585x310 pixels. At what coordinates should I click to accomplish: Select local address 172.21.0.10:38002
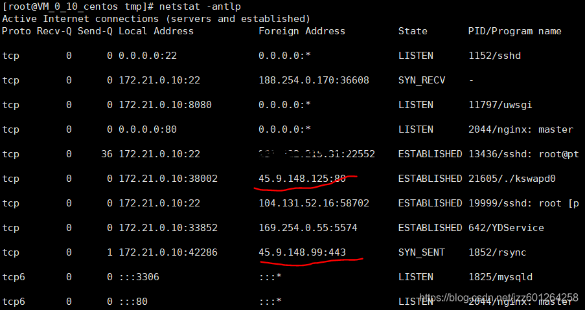168,179
